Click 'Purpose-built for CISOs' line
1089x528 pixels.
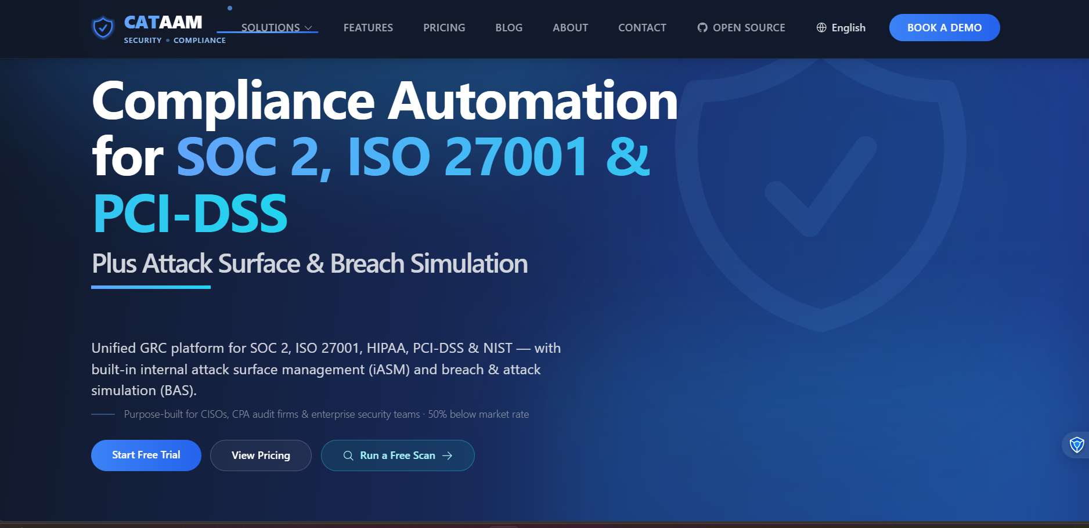tap(326, 414)
